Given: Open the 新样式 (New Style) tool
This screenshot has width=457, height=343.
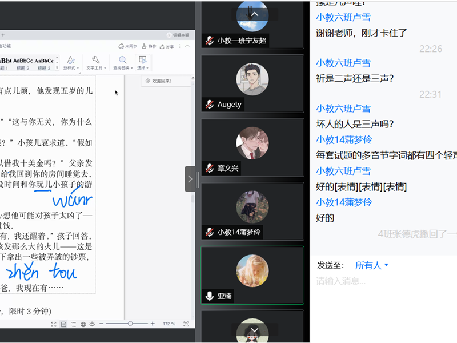Looking at the screenshot, I should (x=70, y=62).
